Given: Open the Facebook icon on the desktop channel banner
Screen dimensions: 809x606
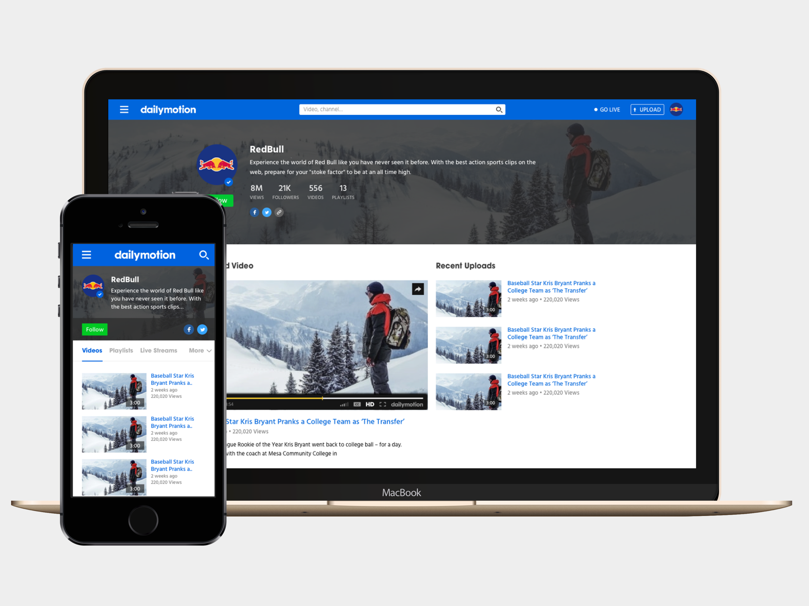Looking at the screenshot, I should click(255, 212).
